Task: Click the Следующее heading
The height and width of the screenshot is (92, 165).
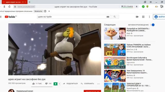Action: (110, 25)
